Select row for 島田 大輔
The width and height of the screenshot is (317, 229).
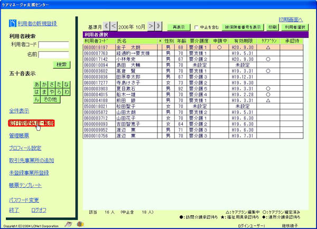point(193,65)
